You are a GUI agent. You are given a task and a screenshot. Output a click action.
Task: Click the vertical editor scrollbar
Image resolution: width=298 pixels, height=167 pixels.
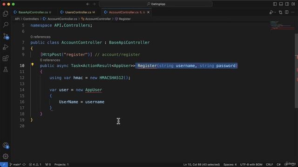(x=296, y=71)
